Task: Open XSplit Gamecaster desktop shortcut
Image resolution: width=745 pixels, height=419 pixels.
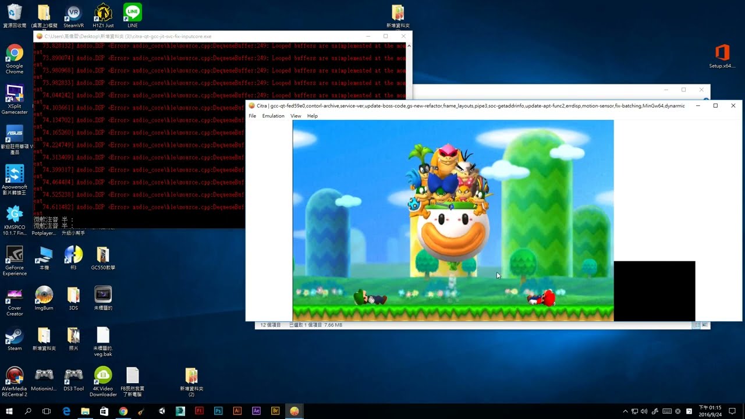Action: pos(15,100)
